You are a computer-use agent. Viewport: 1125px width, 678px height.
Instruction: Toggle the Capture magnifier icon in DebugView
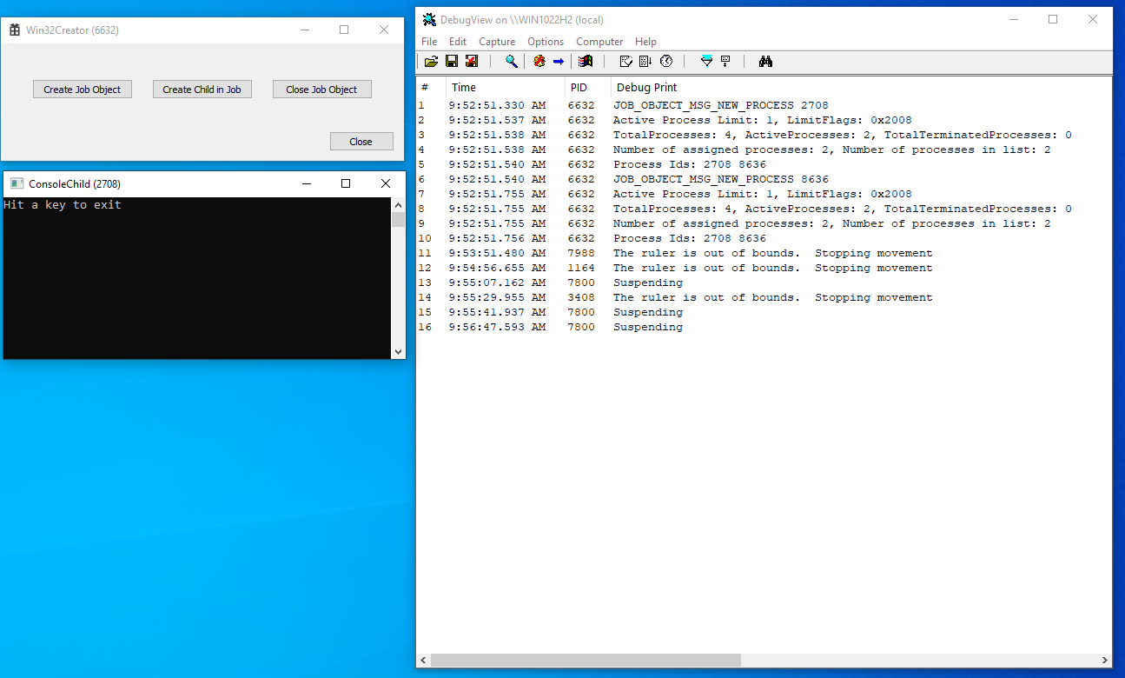(512, 61)
